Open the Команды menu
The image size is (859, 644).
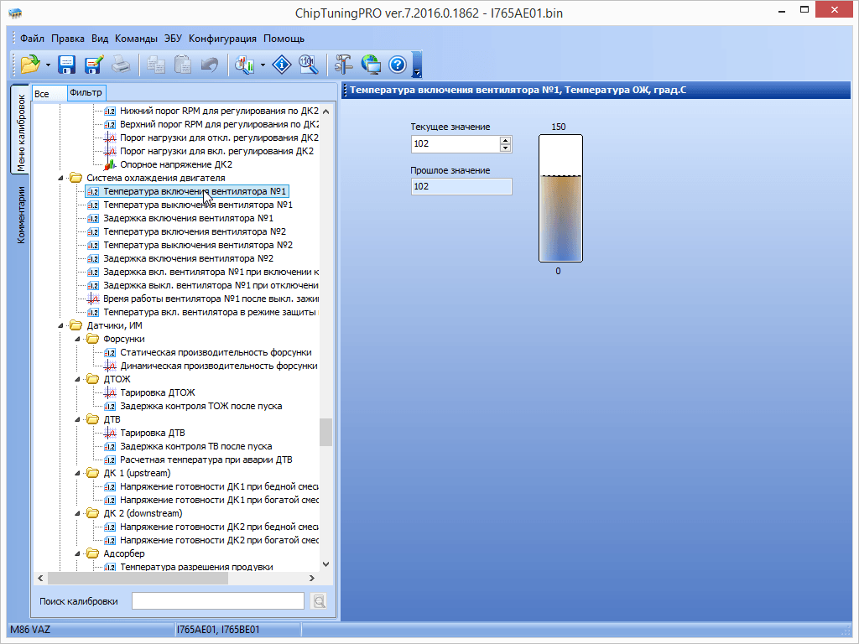[136, 39]
